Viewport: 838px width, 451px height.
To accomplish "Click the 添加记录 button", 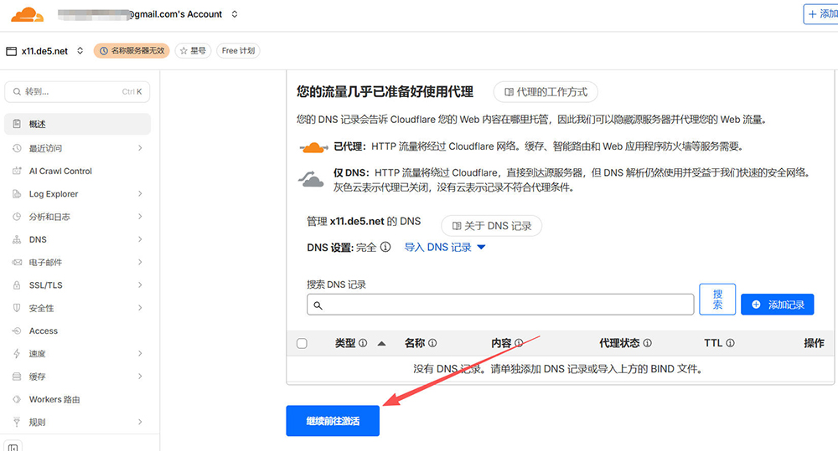I will coord(777,305).
